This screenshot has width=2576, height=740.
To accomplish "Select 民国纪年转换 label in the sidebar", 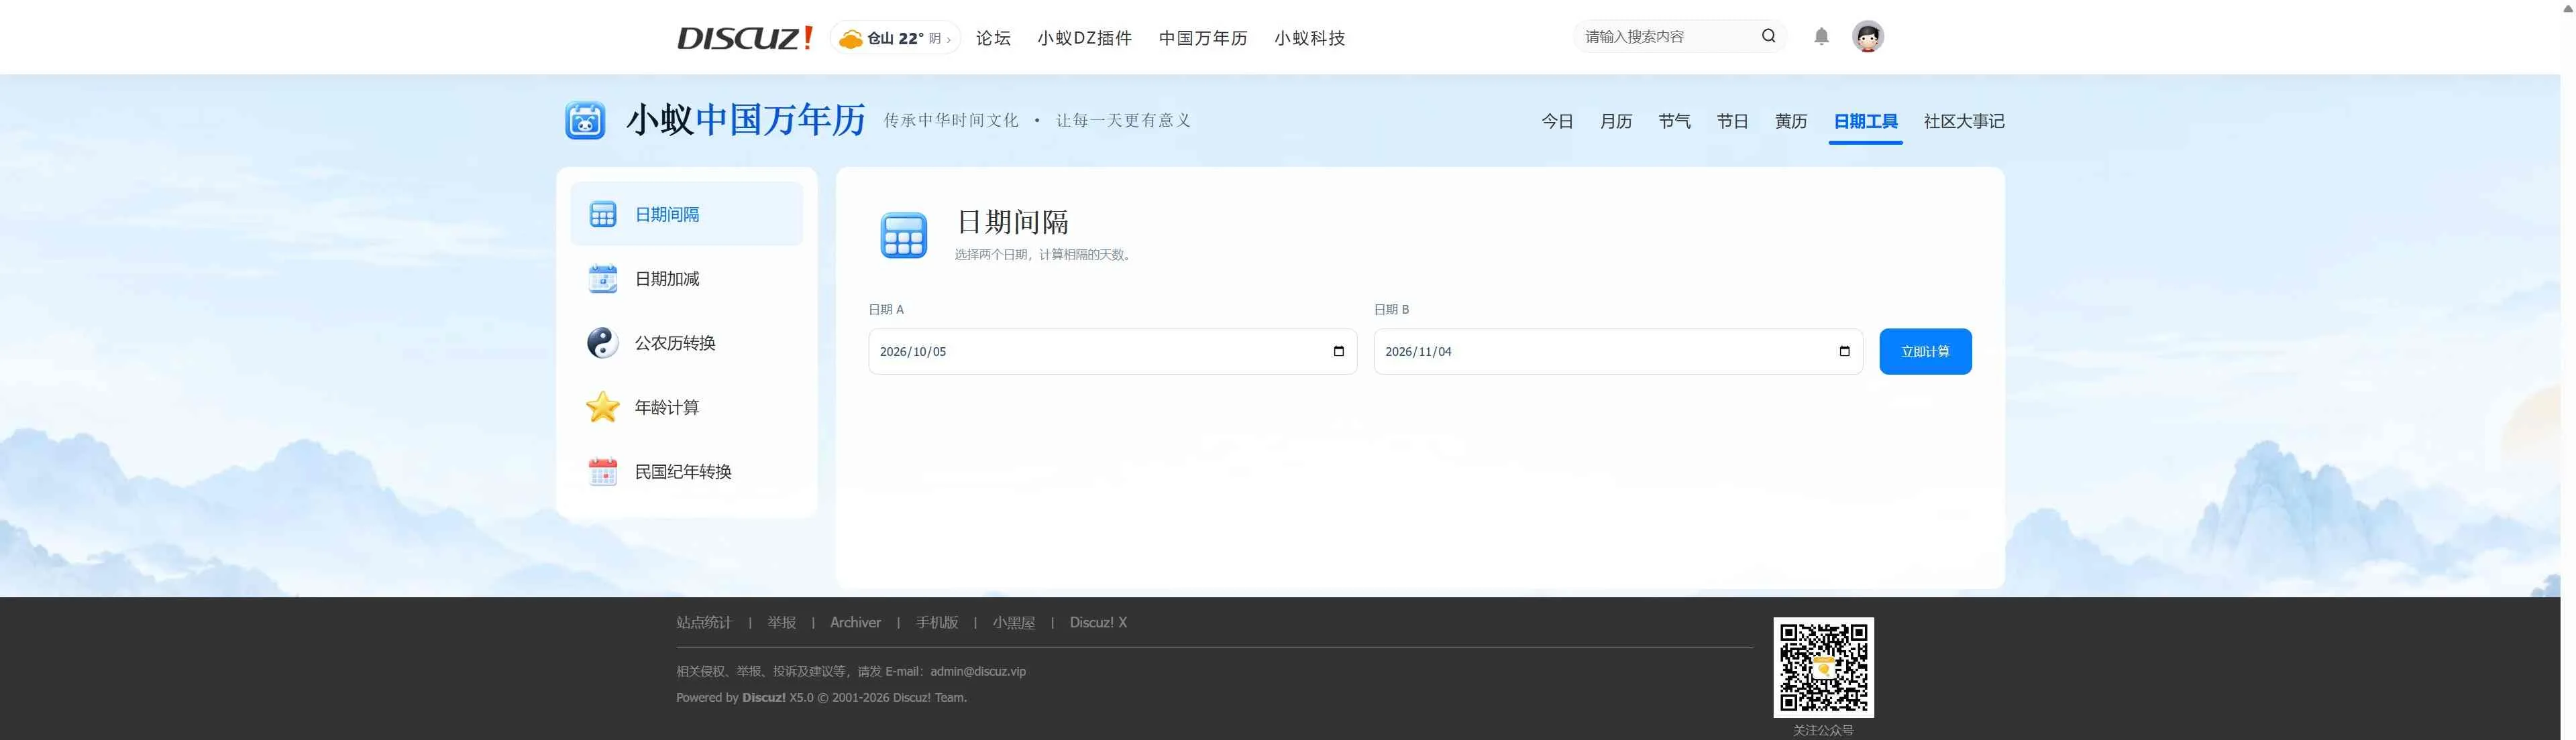I will [x=683, y=471].
